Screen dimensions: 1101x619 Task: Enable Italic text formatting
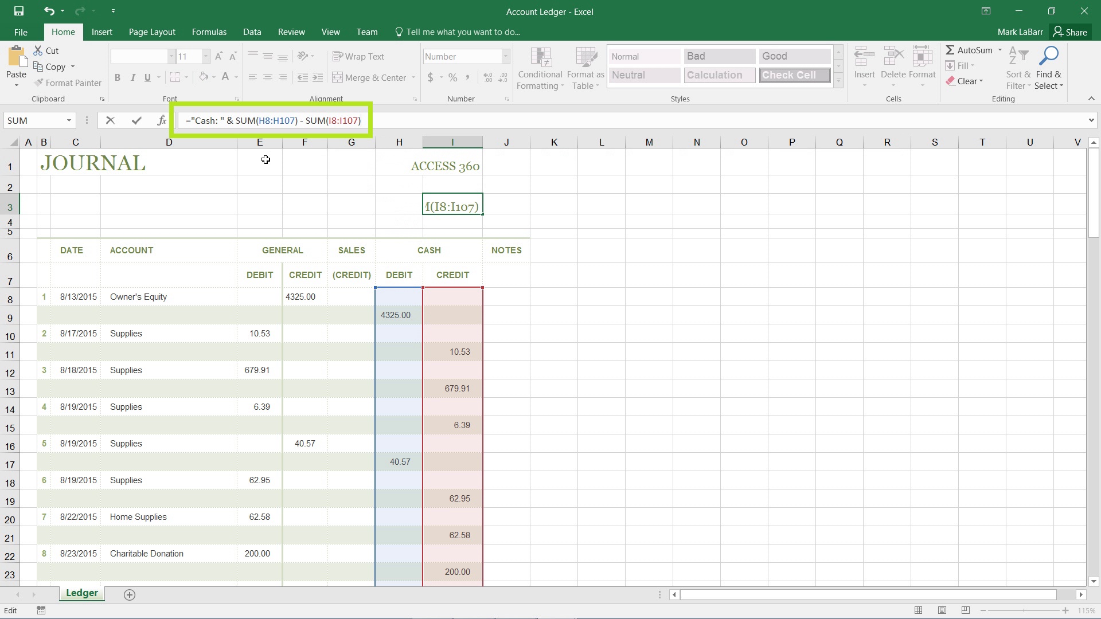click(132, 77)
